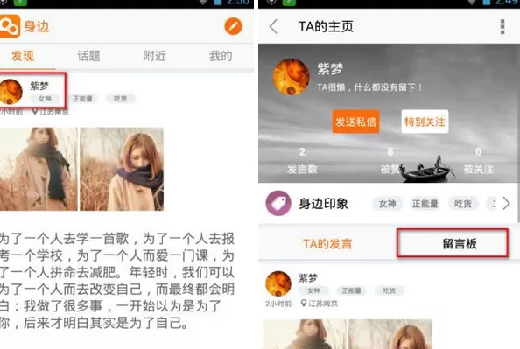Tap the 正能量 tag in profile post

click(x=352, y=290)
